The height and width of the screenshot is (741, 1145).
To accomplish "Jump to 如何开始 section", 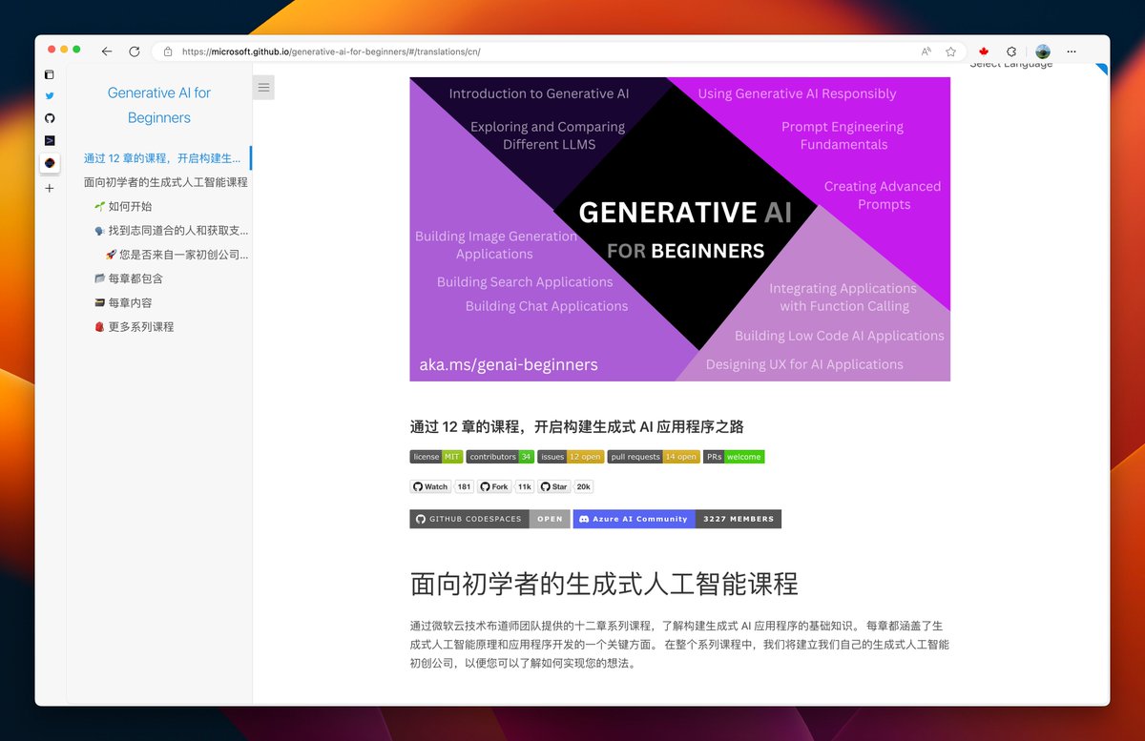I will pos(123,206).
